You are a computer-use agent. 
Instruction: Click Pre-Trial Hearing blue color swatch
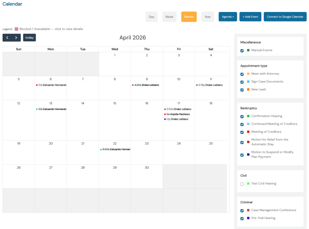(x=248, y=218)
